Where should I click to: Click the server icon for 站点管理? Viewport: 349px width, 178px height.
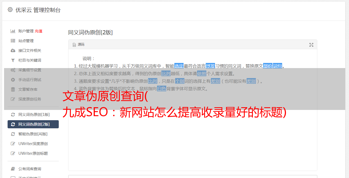coord(13,41)
